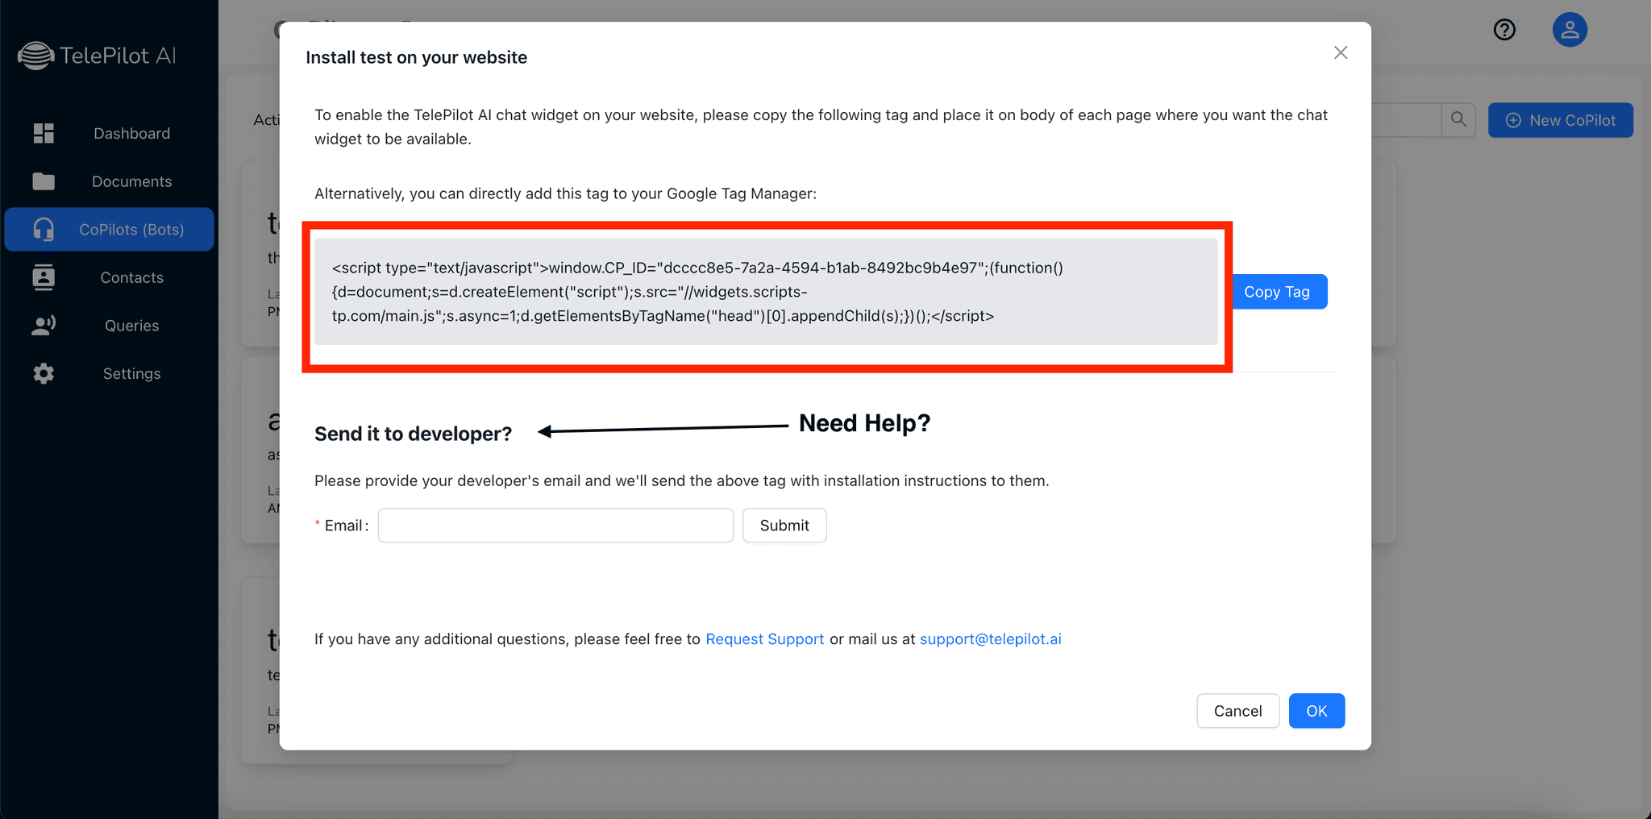The height and width of the screenshot is (819, 1651).
Task: Click the Dashboard grid icon in sidebar
Action: coord(44,133)
